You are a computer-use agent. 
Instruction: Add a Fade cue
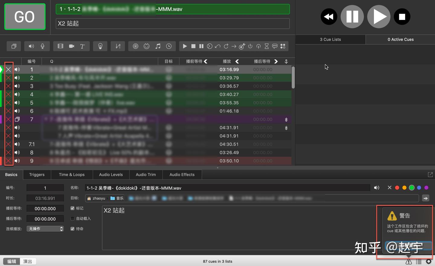point(118,46)
